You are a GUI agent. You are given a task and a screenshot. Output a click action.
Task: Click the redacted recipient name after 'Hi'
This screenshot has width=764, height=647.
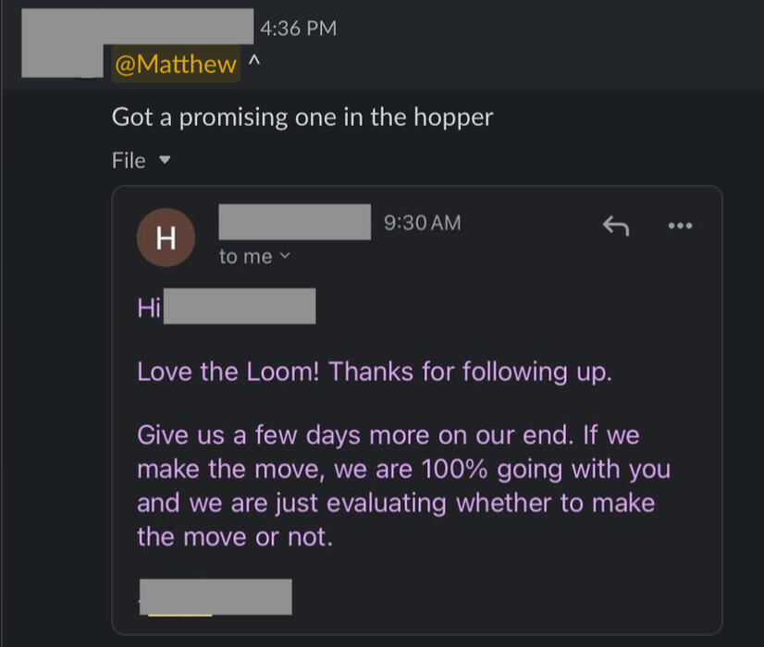pos(240,307)
